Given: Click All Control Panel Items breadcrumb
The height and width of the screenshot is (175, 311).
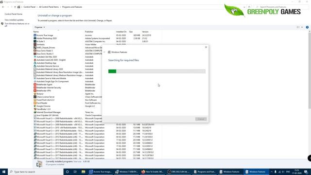Looking at the screenshot, I should [49, 7].
